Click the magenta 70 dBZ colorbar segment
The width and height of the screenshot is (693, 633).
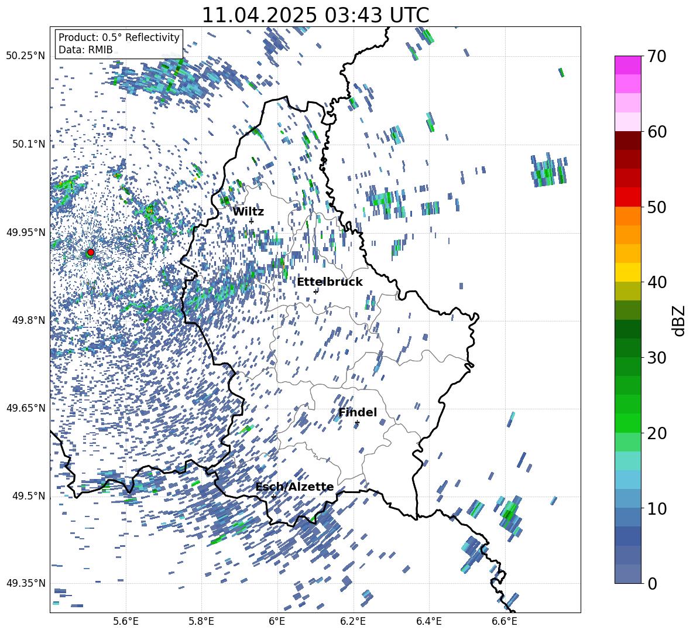(x=627, y=65)
